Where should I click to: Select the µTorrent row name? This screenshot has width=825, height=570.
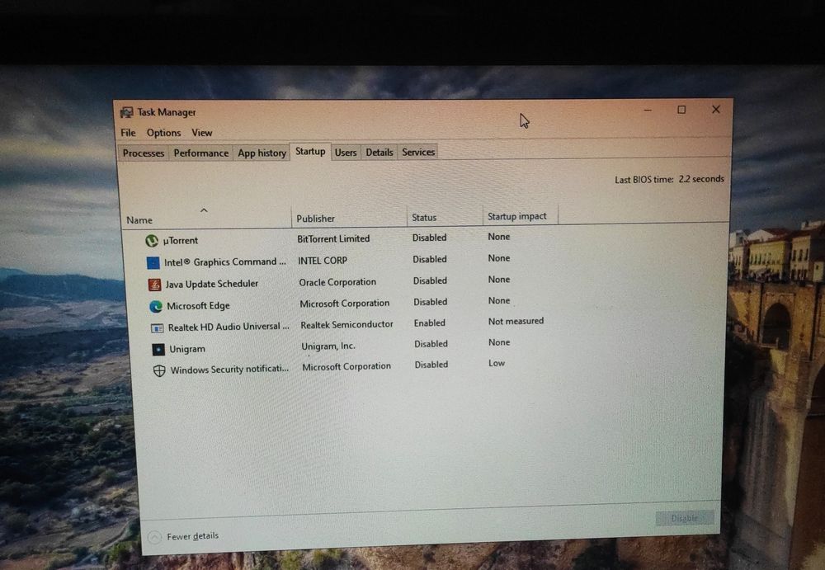(x=181, y=241)
